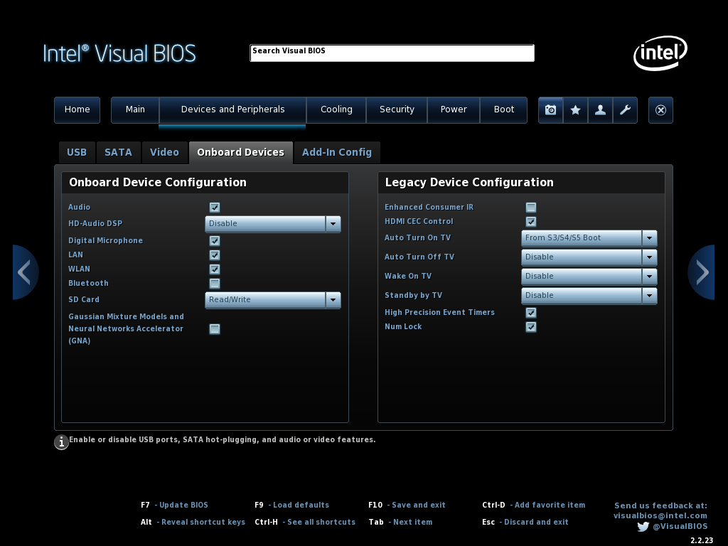Click Discard and exit shortcut
The image size is (728, 546).
pos(525,523)
